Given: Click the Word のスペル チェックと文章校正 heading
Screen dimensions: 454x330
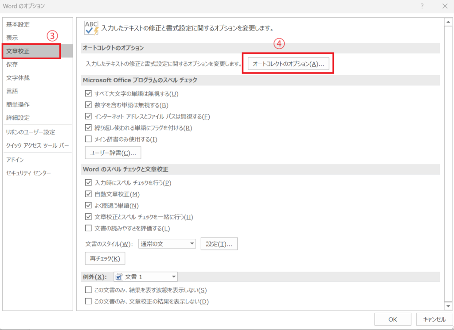Looking at the screenshot, I should [125, 169].
